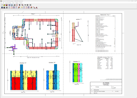137x98 pixels.
Task: Click the fit-to-view diamond icon
Action: click(x=30, y=5)
